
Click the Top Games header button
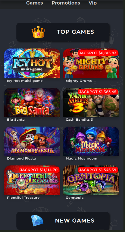pos(63,32)
